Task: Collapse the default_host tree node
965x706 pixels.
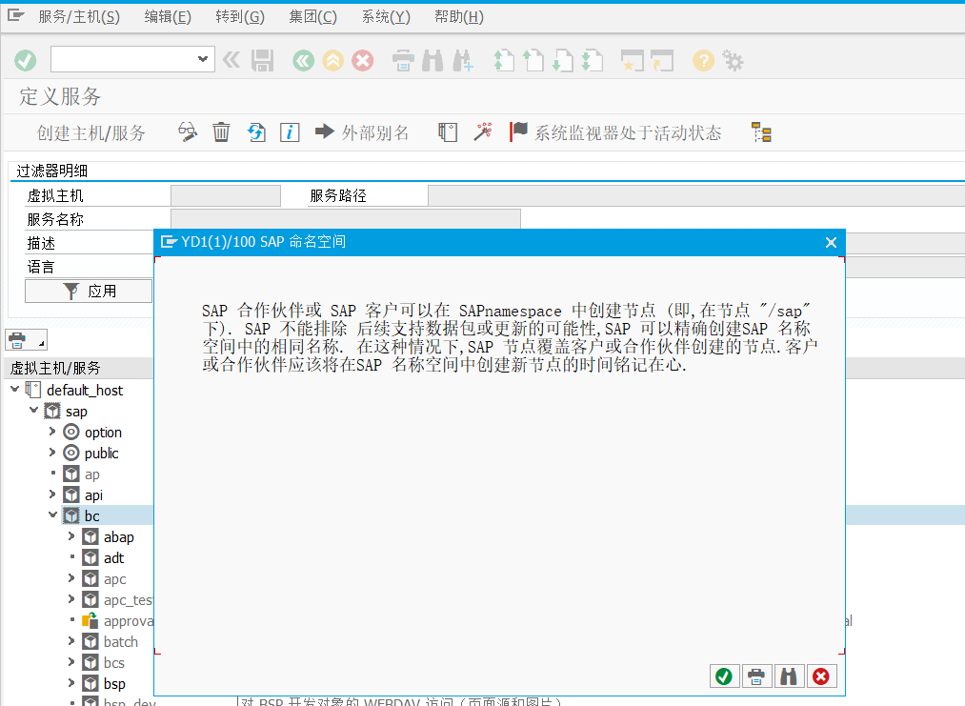Action: tap(15, 389)
